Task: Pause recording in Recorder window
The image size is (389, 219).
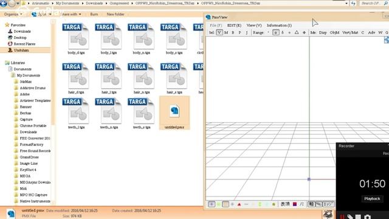Action: pos(342,217)
